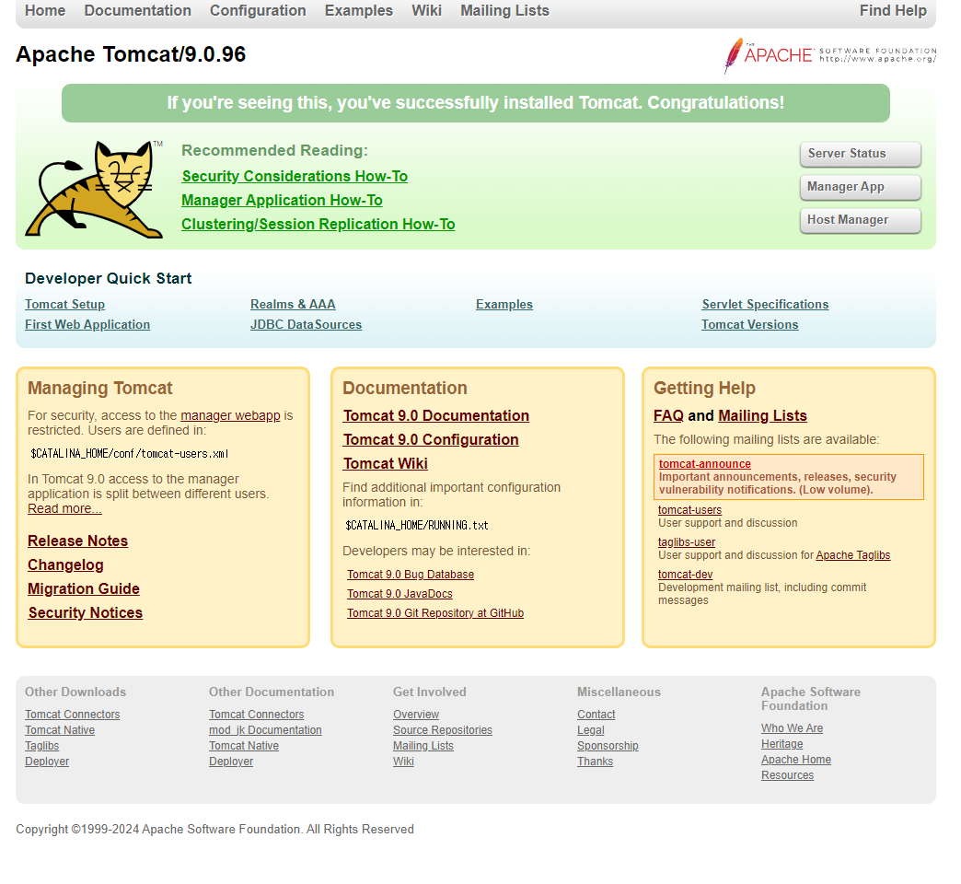Open Documentation in top navigation bar
The image size is (961, 884).
point(137,10)
